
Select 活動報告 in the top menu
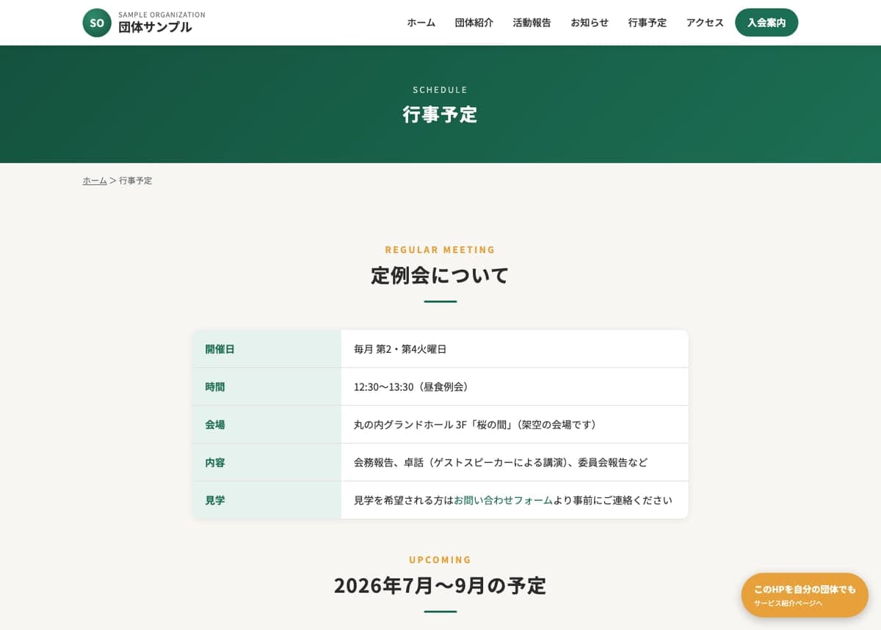tap(532, 23)
